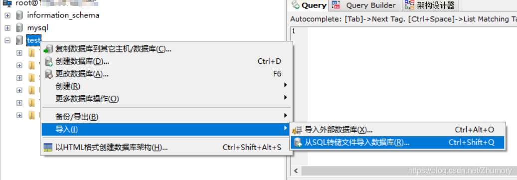Open the 导入(I) submenu arrow
Screen dimensions: 517x180
(x=286, y=128)
